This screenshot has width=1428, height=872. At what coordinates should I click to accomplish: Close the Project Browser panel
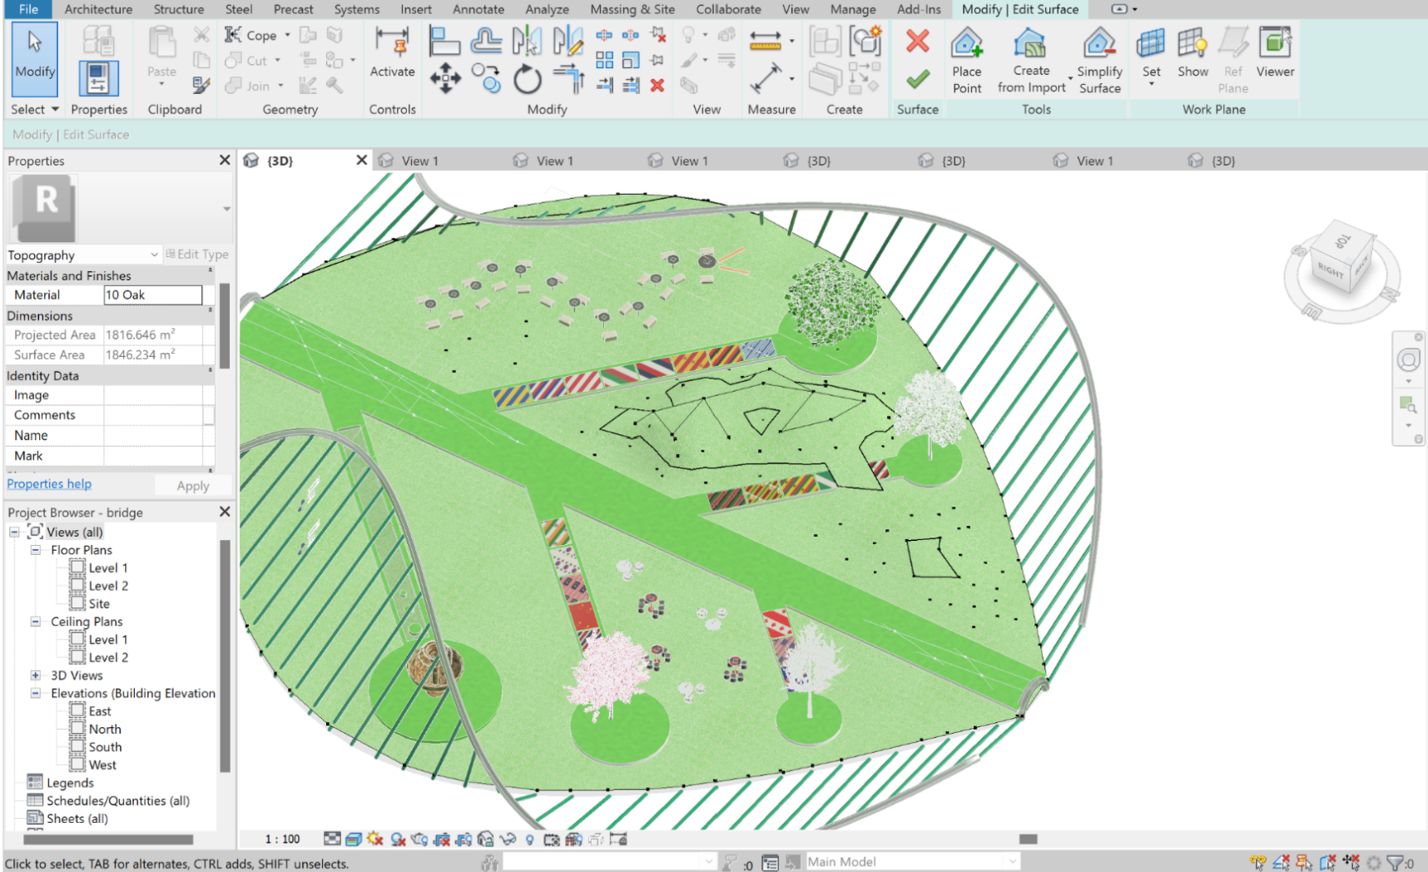point(224,511)
